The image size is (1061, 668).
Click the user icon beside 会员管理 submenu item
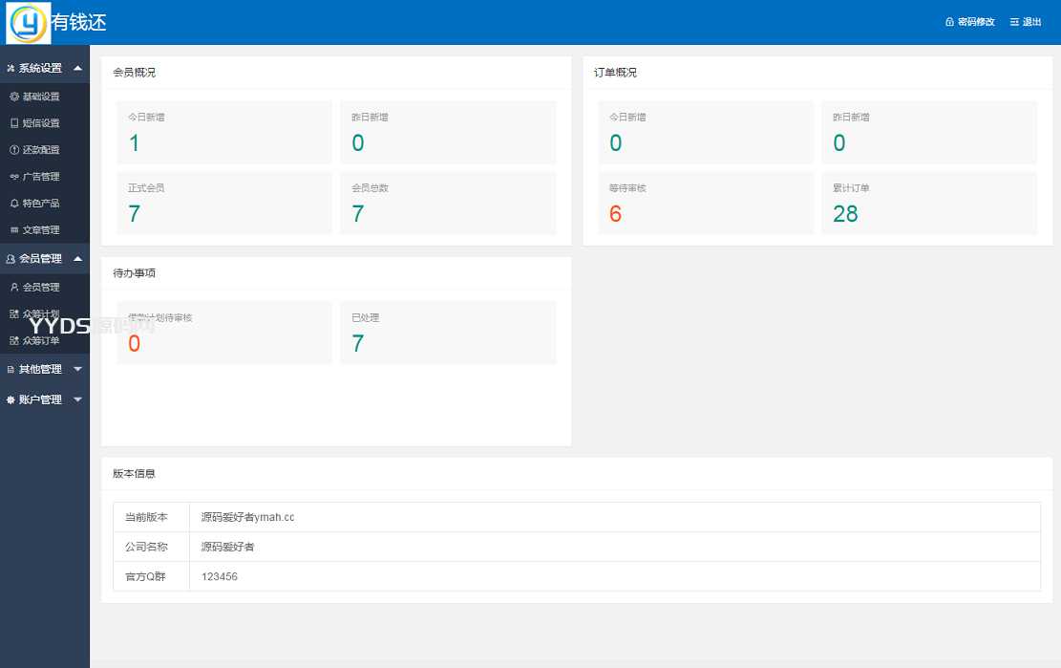[x=14, y=288]
